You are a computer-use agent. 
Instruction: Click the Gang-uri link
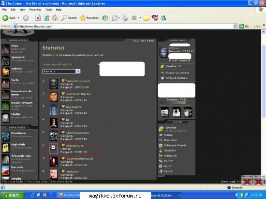point(170,156)
